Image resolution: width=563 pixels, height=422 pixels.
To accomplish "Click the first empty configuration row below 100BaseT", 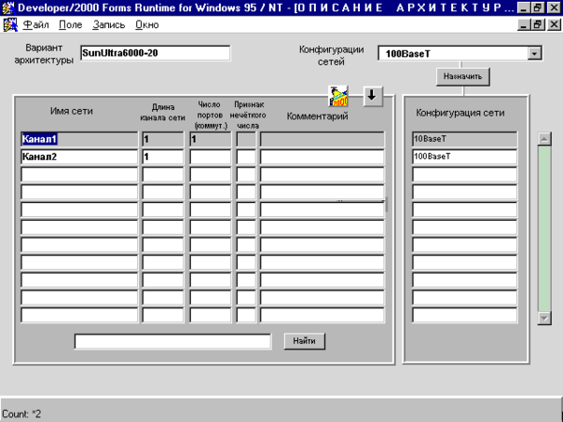I will pyautogui.click(x=464, y=174).
